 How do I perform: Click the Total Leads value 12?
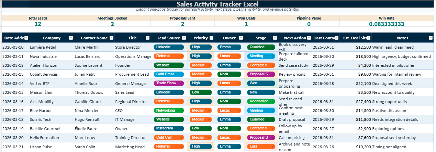point(38,24)
